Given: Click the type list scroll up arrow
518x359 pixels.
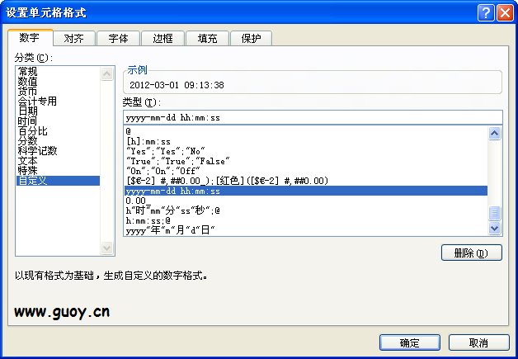Looking at the screenshot, I should pos(494,133).
